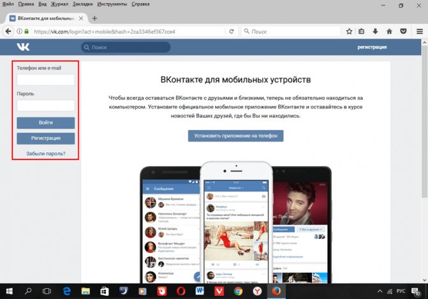The width and height of the screenshot is (428, 299).
Task: Close the ВКонтакте tab
Action: 81,18
